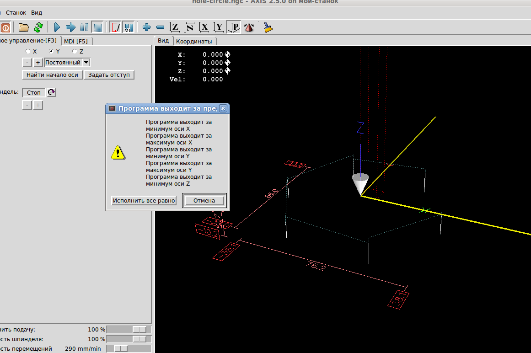
Task: Click the machine power toggle icon
Action: point(5,27)
